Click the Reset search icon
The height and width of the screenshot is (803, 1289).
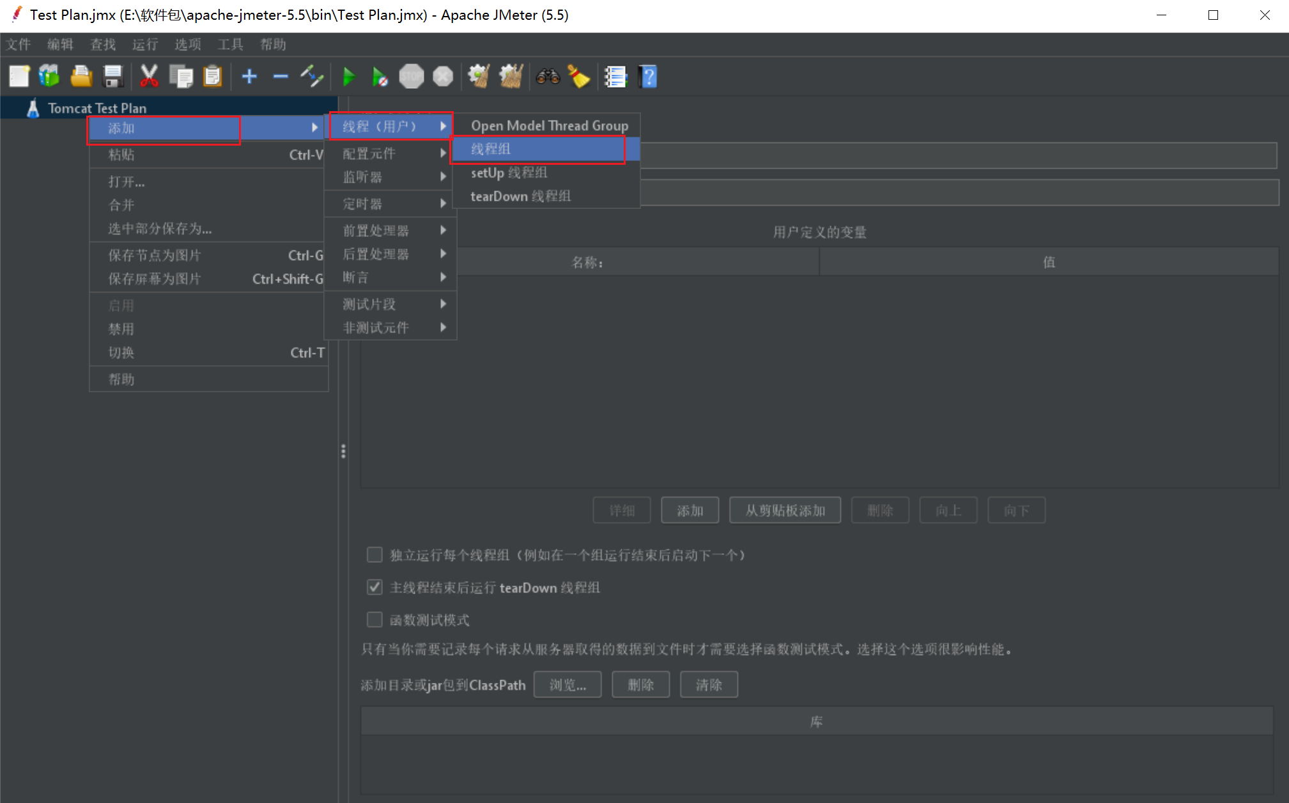(579, 77)
